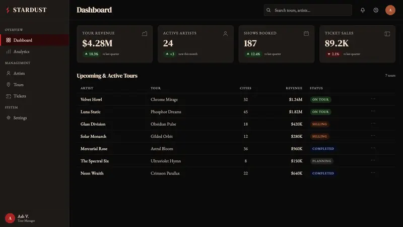Open the notifications bell
This screenshot has width=403, height=227.
pos(362,10)
